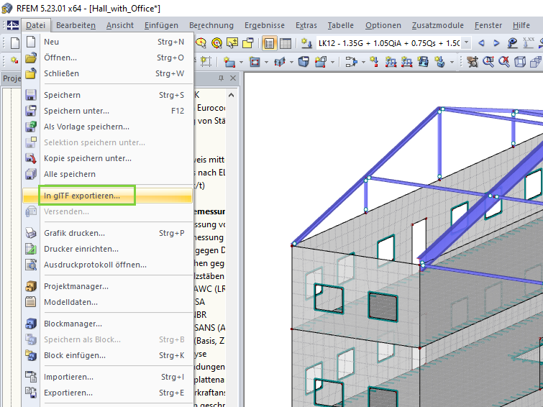This screenshot has height=407, width=543.
Task: Open the Berechnung menu
Action: 211,25
